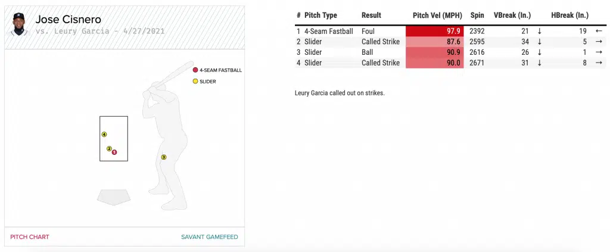Click pitch marker 4 in strike zone

[x=104, y=135]
